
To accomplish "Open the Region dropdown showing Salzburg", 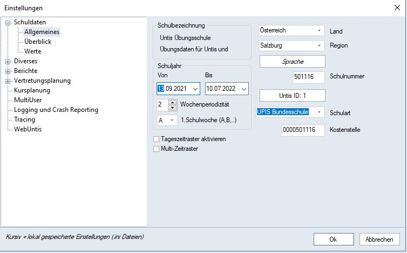I will pos(319,46).
